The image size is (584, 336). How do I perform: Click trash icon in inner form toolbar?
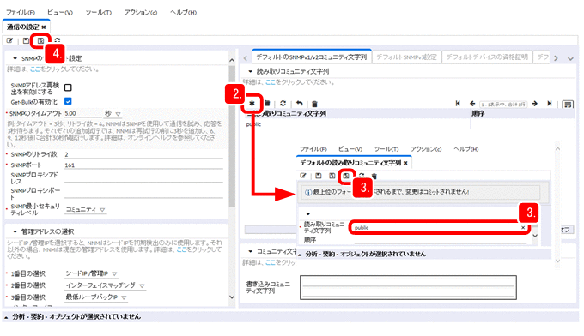point(374,176)
